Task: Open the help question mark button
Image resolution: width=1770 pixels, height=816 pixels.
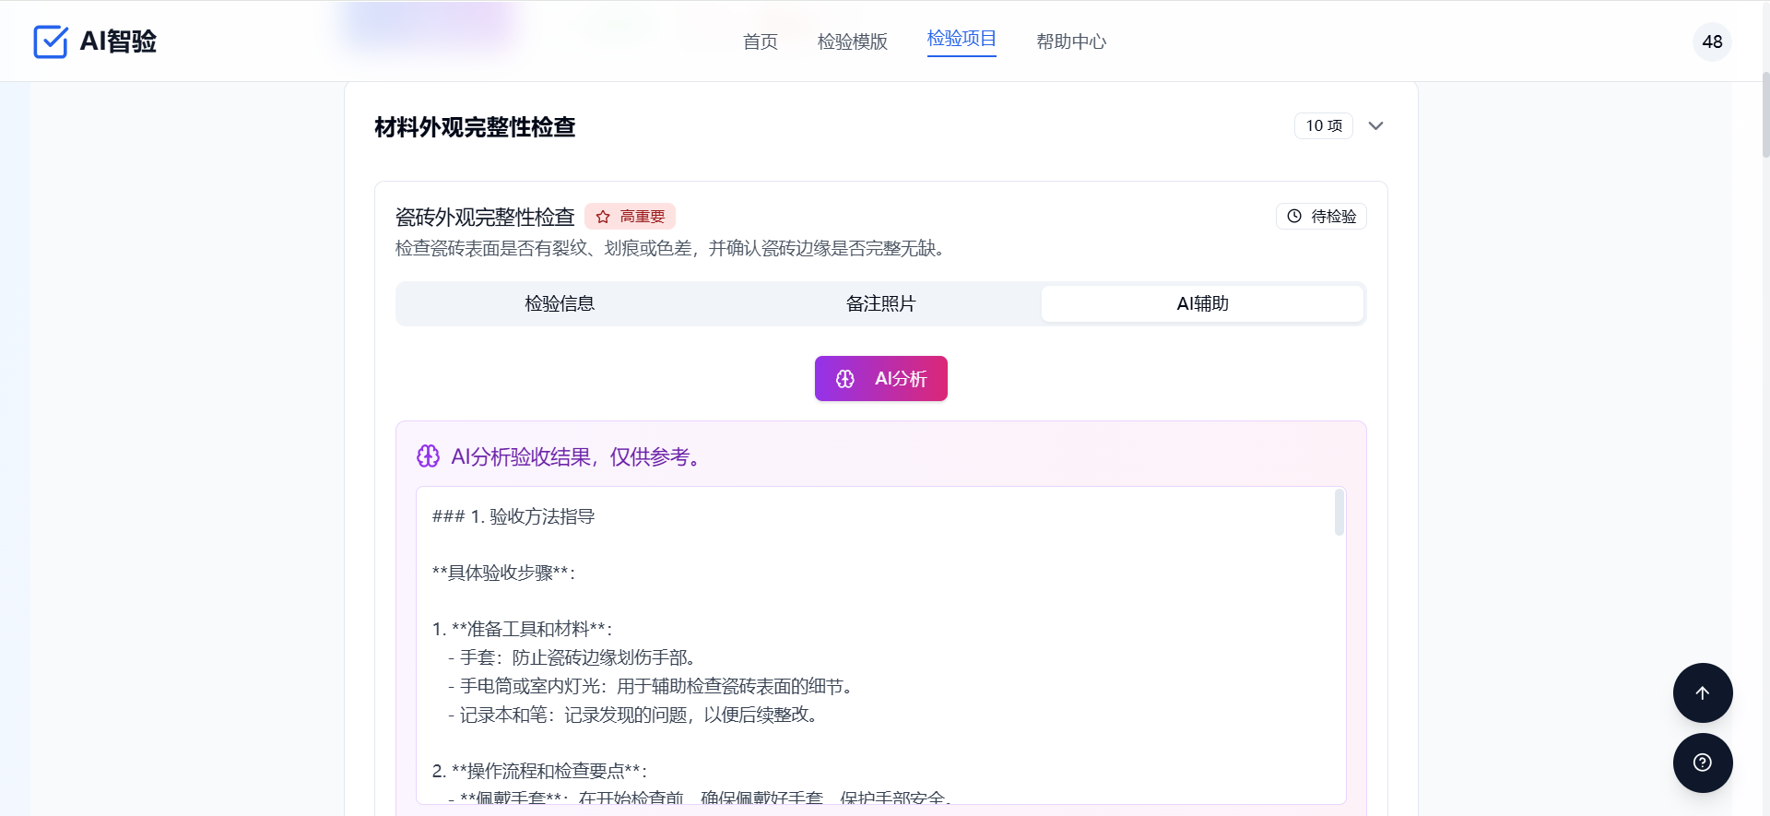Action: pyautogui.click(x=1703, y=763)
